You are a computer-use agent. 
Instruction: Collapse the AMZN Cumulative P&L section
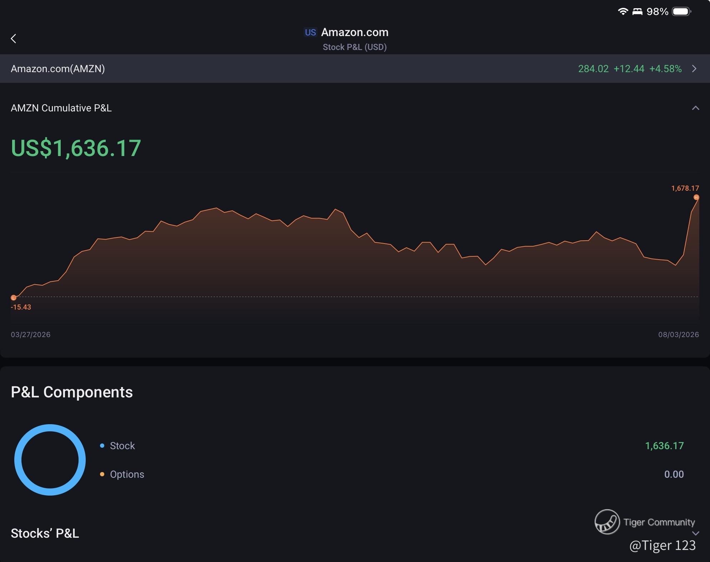[695, 108]
